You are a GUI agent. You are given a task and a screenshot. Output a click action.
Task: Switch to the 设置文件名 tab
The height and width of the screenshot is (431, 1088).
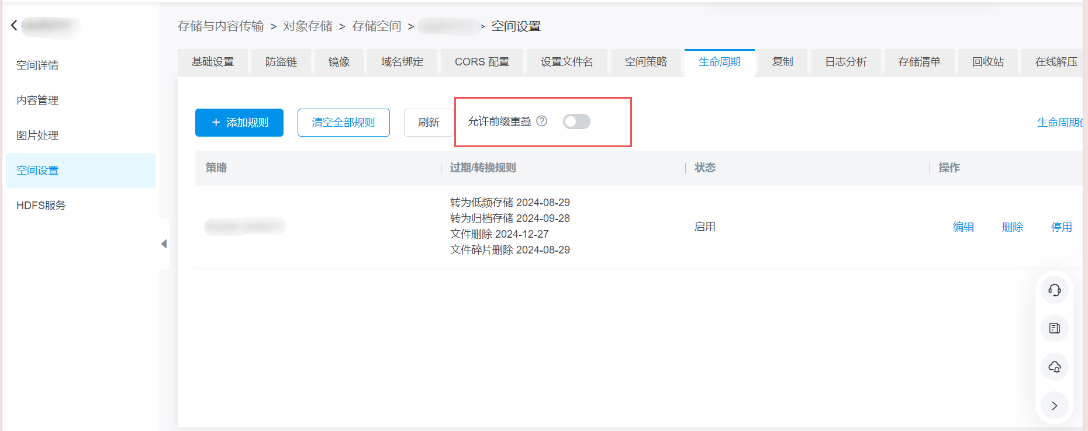(567, 62)
